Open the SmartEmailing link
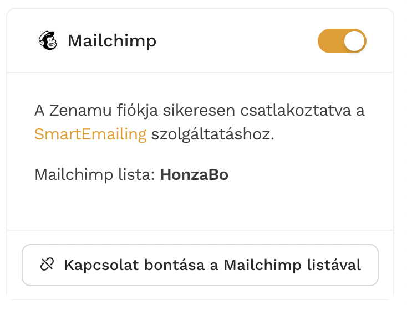The image size is (407, 311). (90, 134)
